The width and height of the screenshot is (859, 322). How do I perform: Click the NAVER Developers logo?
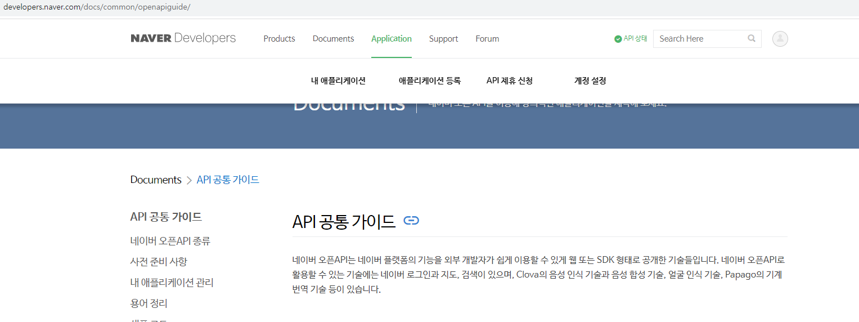coord(183,38)
